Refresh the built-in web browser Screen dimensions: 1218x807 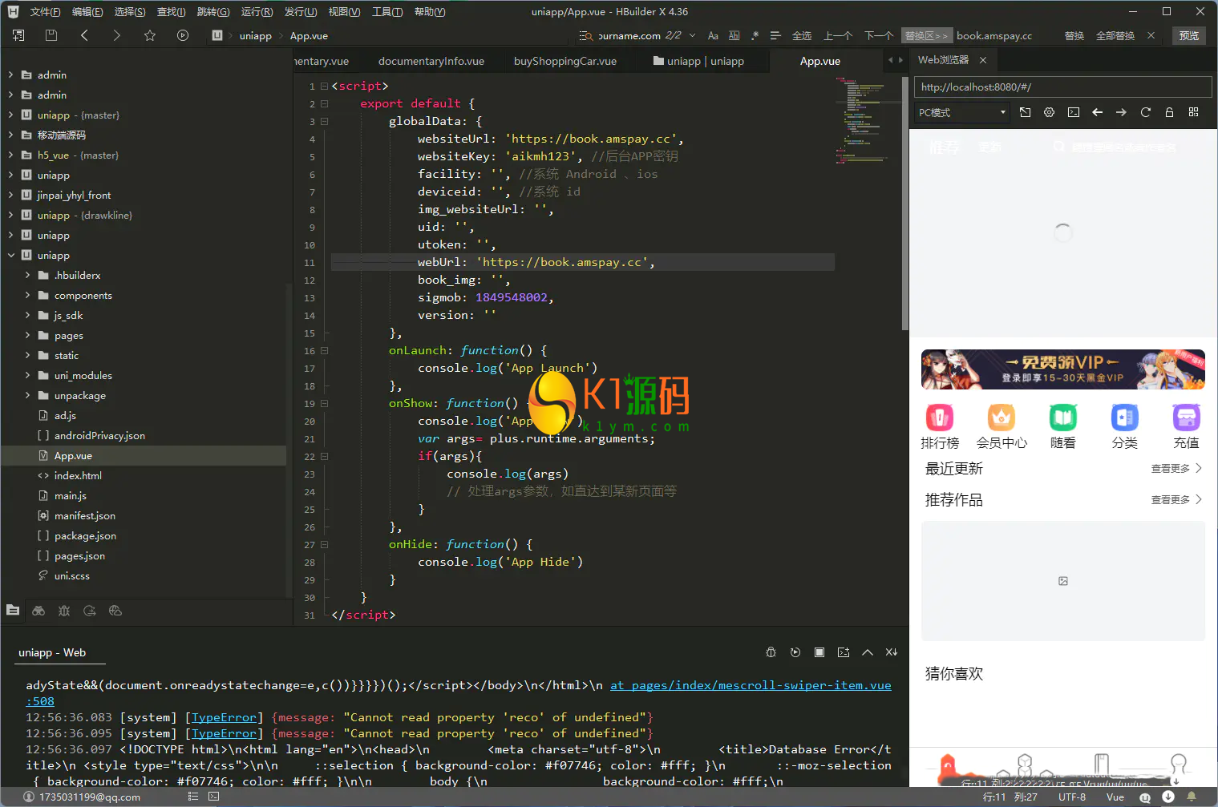(x=1145, y=112)
